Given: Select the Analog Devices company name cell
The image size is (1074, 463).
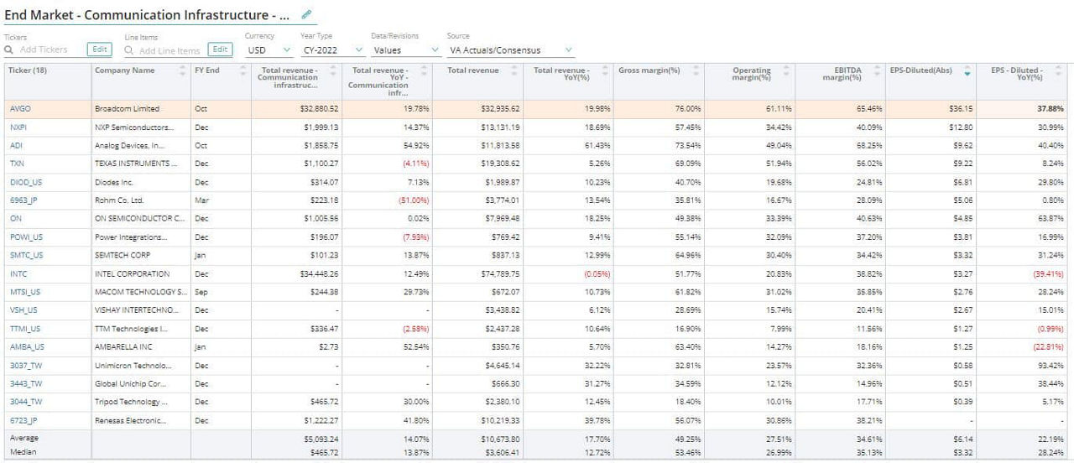Looking at the screenshot, I should tap(141, 146).
